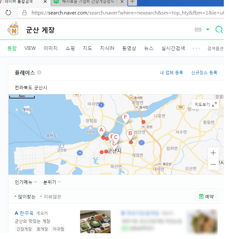This screenshot has height=239, width=229.
Task: Click the route 722 road badge
Action: (180, 107)
